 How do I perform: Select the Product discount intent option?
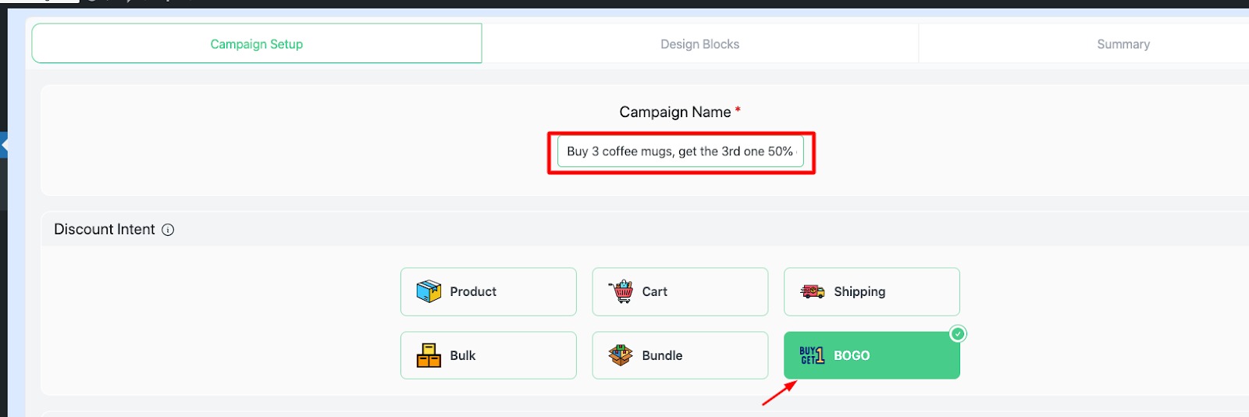click(489, 292)
